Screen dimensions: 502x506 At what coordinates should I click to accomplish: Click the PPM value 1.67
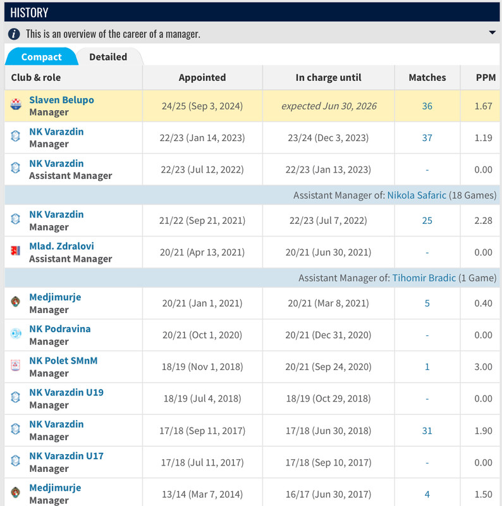pyautogui.click(x=483, y=106)
